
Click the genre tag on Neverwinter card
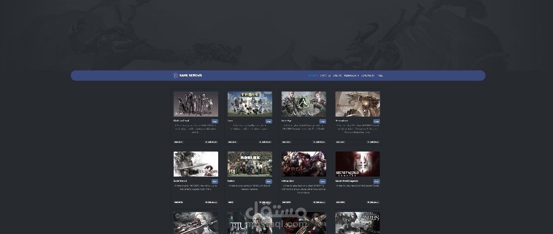(x=340, y=142)
